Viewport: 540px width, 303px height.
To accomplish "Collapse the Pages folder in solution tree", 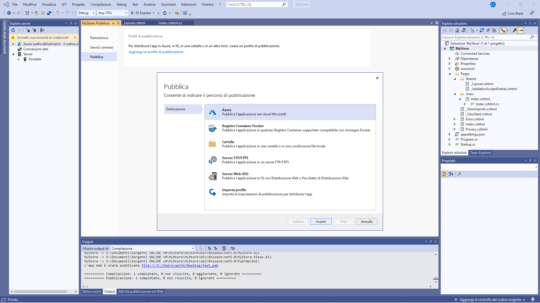I will [449, 74].
